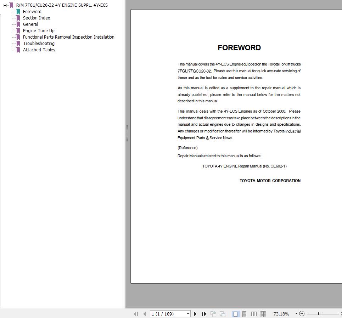Open the Troubleshooting bookmark

[x=39, y=43]
